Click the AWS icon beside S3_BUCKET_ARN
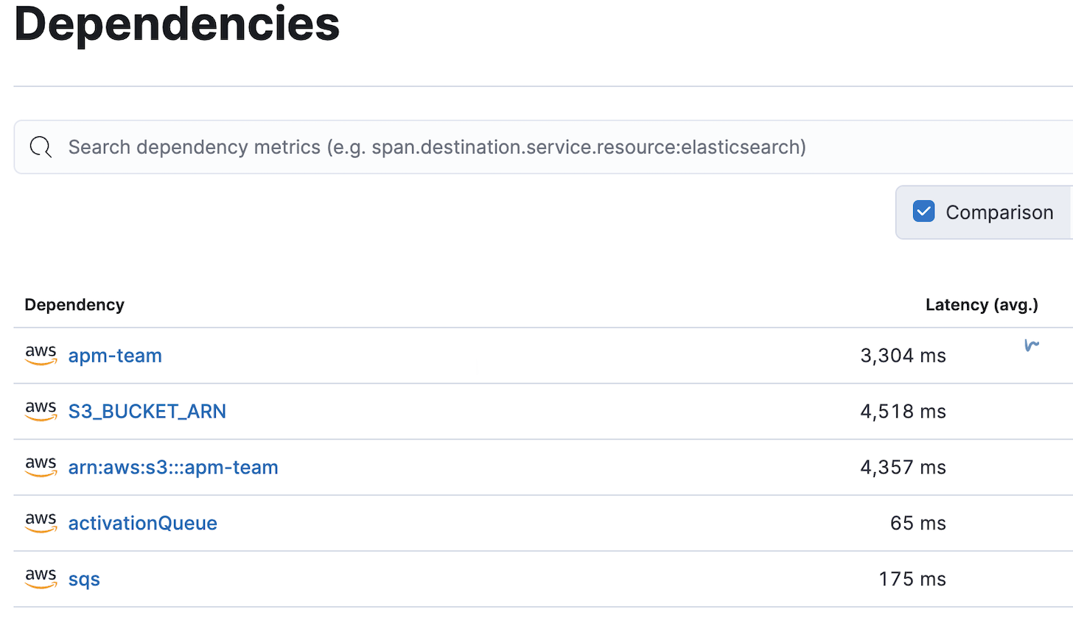Screen dimensions: 1073x623 click(41, 411)
